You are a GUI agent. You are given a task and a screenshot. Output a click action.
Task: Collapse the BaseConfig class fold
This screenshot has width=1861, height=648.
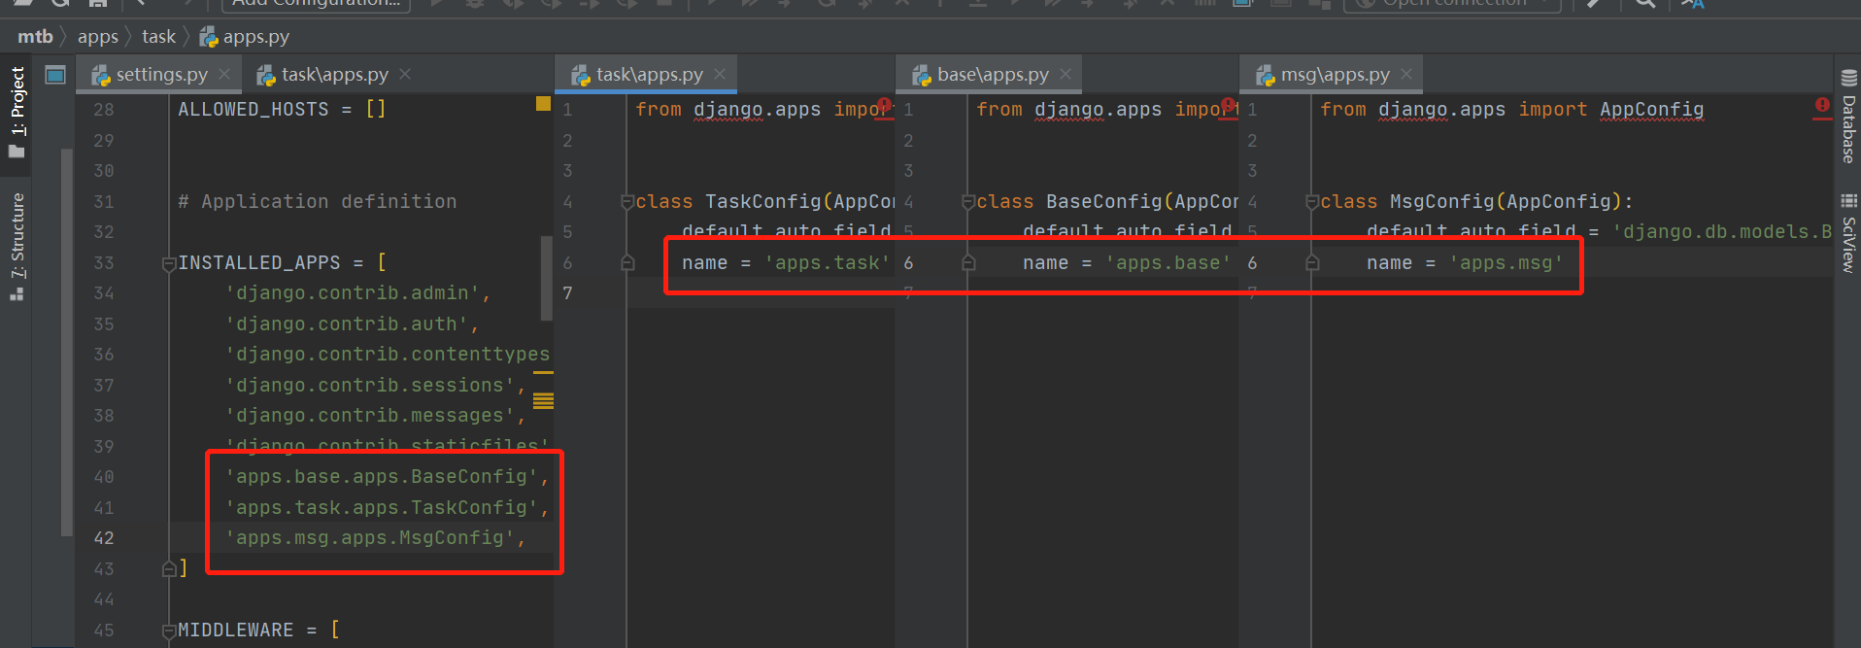[x=968, y=202]
